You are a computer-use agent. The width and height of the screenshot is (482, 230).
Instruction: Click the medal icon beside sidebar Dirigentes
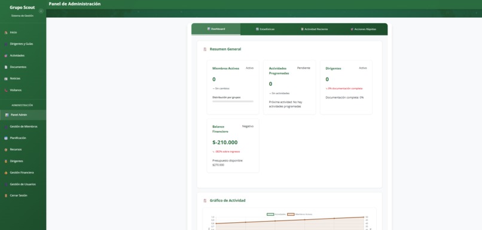[6, 161]
